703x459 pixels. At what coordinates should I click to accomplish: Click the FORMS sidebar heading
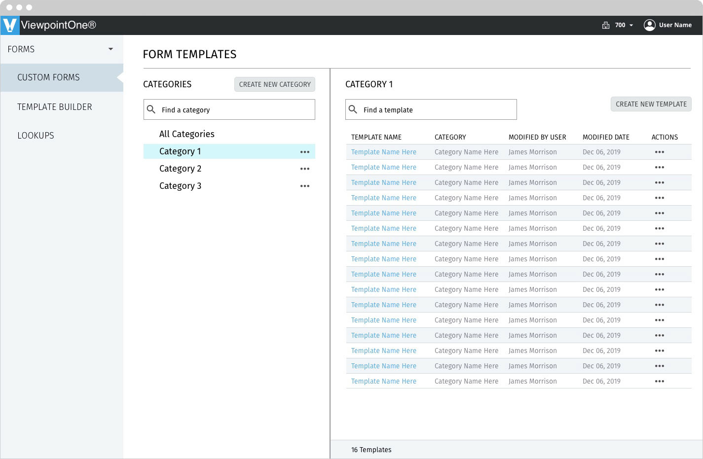coord(21,49)
